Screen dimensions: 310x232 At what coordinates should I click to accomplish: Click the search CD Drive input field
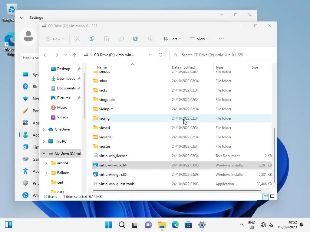coord(221,55)
